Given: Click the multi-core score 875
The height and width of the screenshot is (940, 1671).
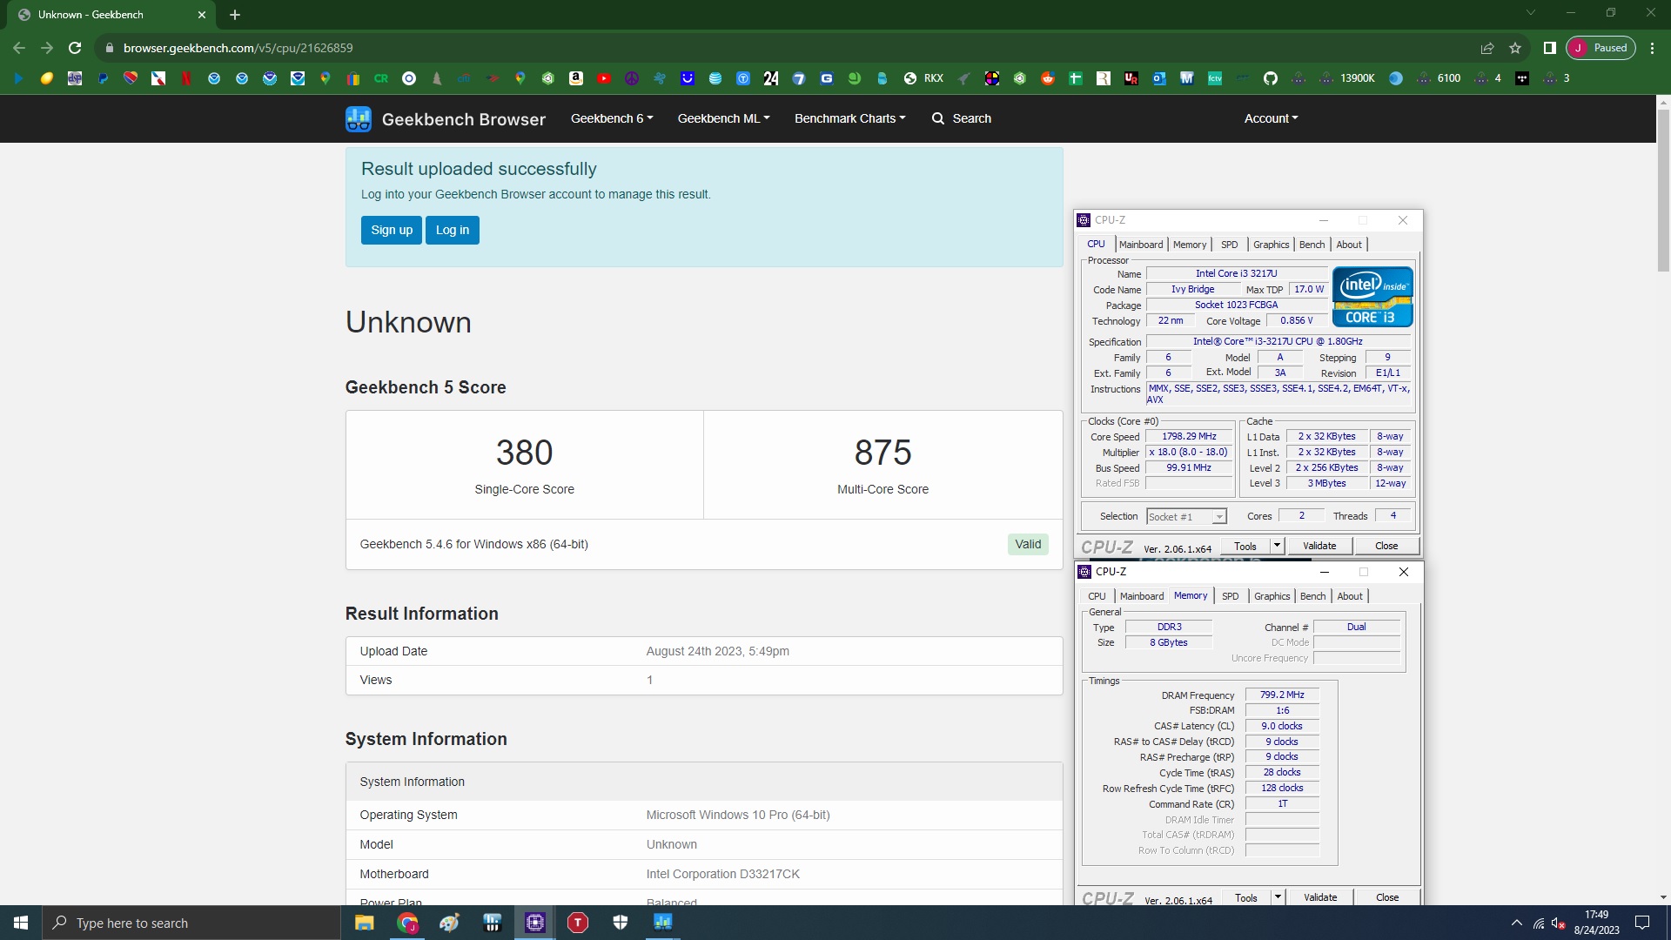Looking at the screenshot, I should click(x=882, y=453).
